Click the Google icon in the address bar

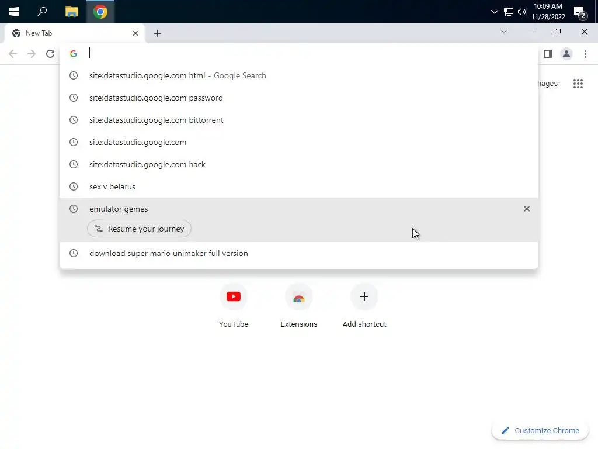point(74,54)
